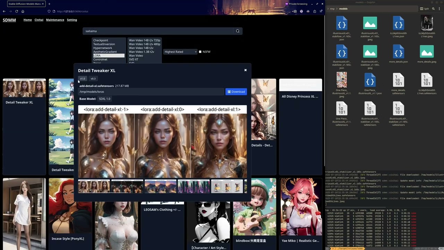Click the saitaima search input field
This screenshot has width=444, height=250.
pyautogui.click(x=158, y=31)
